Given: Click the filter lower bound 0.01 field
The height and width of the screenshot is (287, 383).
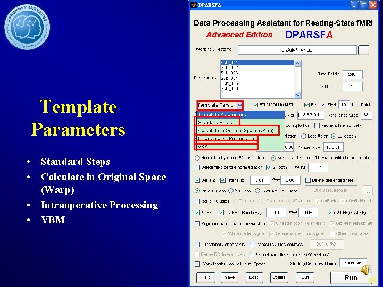Looking at the screenshot, I should [x=260, y=180].
